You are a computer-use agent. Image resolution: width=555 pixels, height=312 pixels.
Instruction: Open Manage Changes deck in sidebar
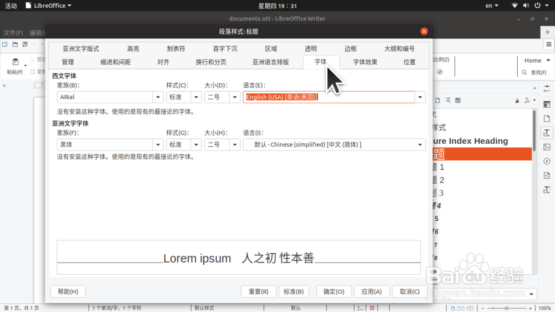point(547,175)
